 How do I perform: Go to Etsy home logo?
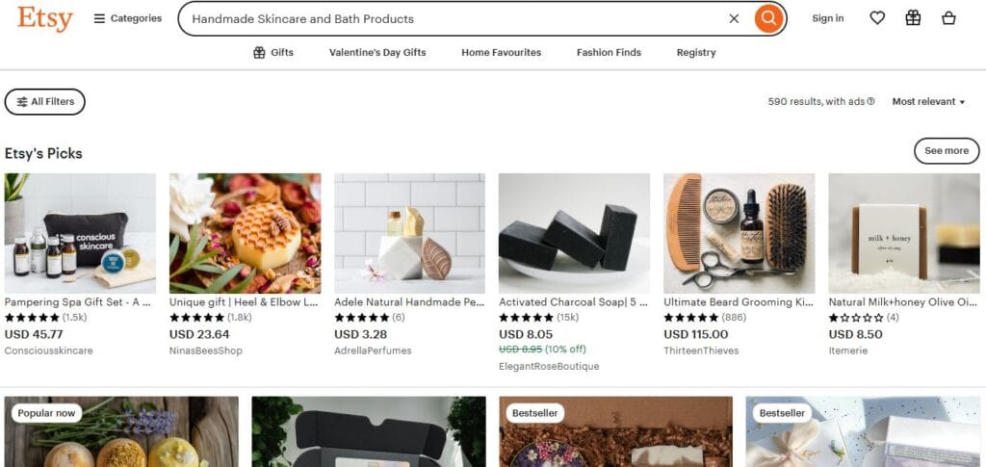[x=44, y=18]
